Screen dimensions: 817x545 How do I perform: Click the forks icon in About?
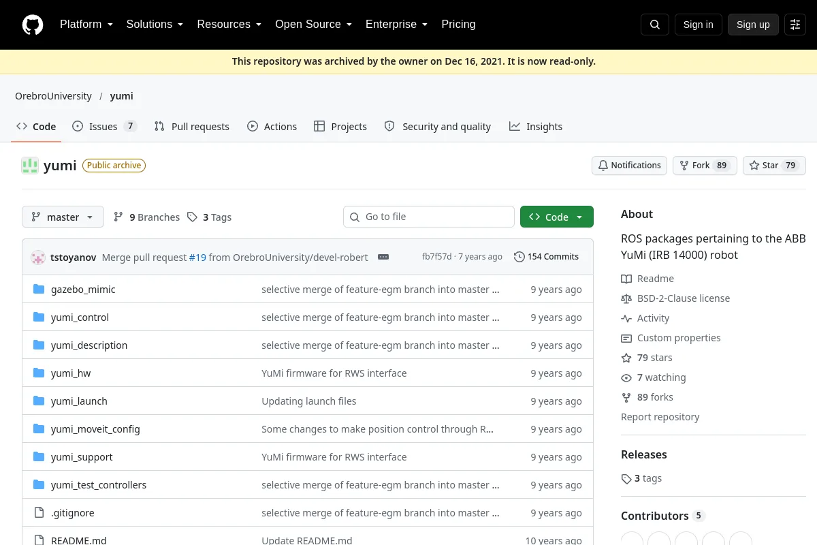click(626, 397)
